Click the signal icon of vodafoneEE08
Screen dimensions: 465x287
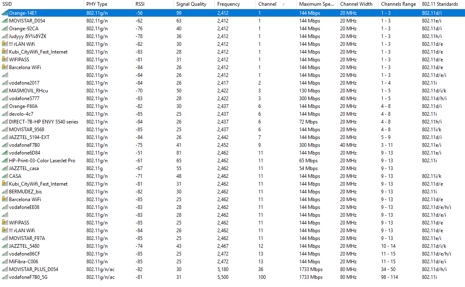[x=5, y=207]
